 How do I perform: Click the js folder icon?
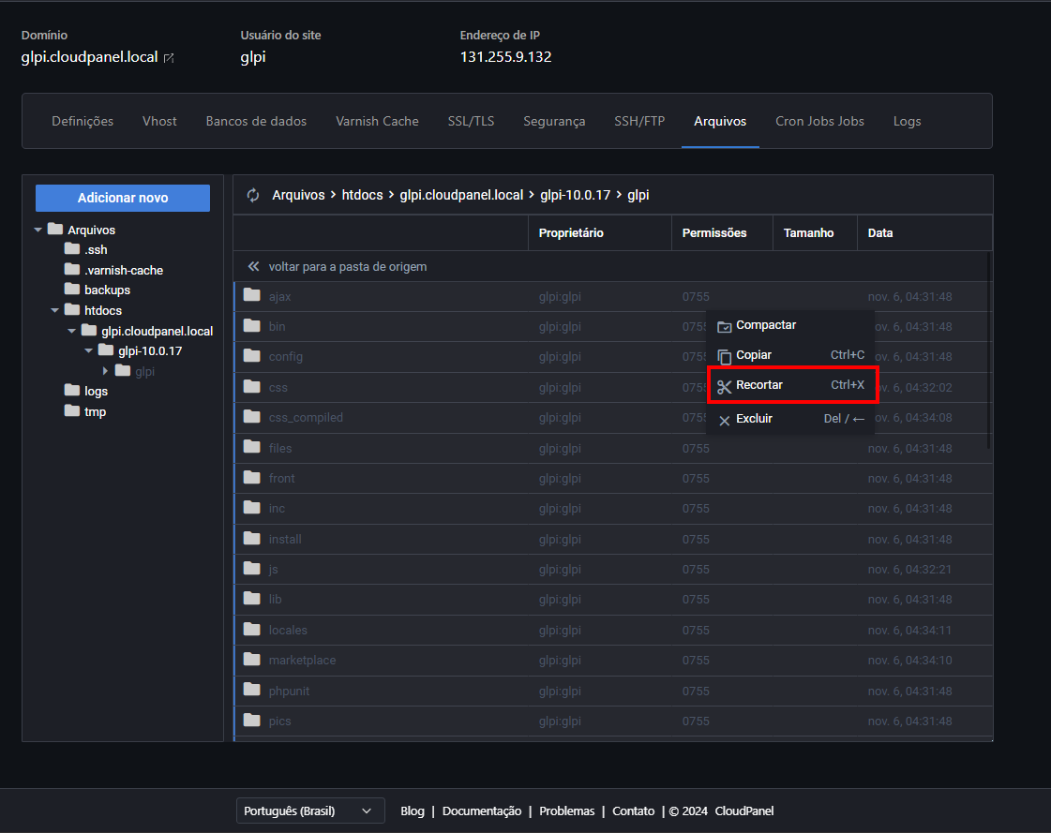252,569
